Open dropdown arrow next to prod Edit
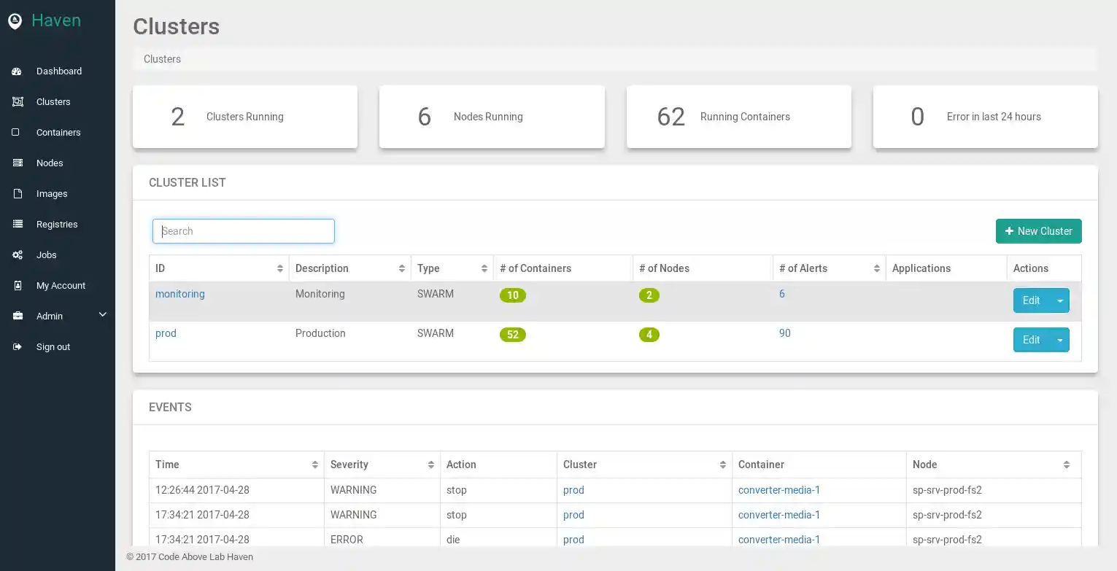Screen dimensions: 1117x571 tap(1059, 340)
